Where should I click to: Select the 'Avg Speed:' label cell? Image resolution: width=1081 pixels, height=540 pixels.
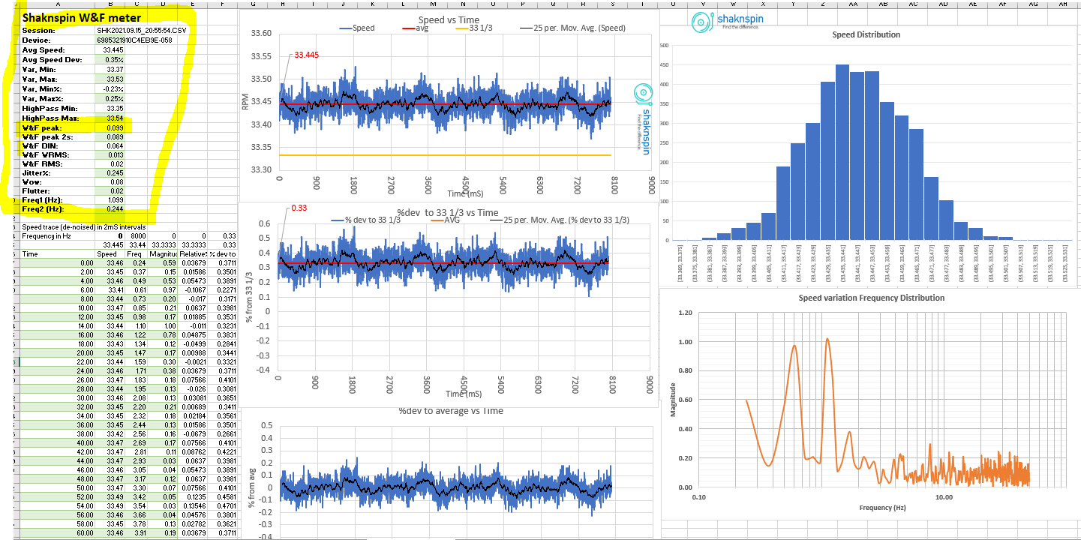point(58,49)
